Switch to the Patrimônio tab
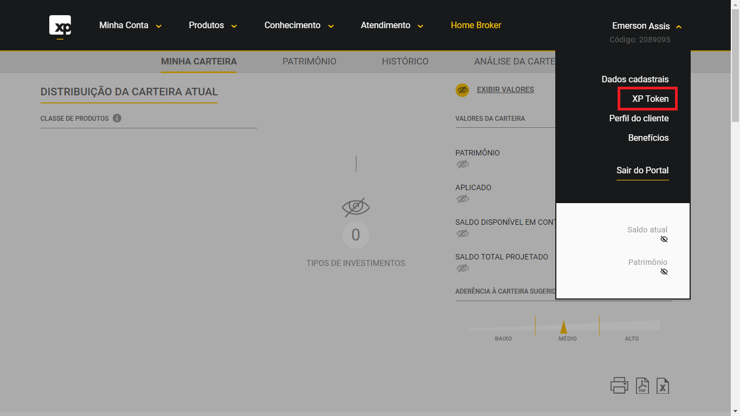This screenshot has width=740, height=416. coord(309,62)
